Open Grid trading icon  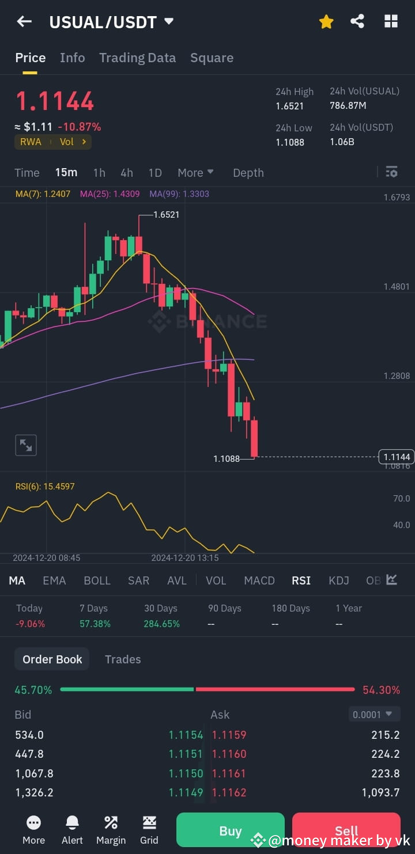point(149,830)
